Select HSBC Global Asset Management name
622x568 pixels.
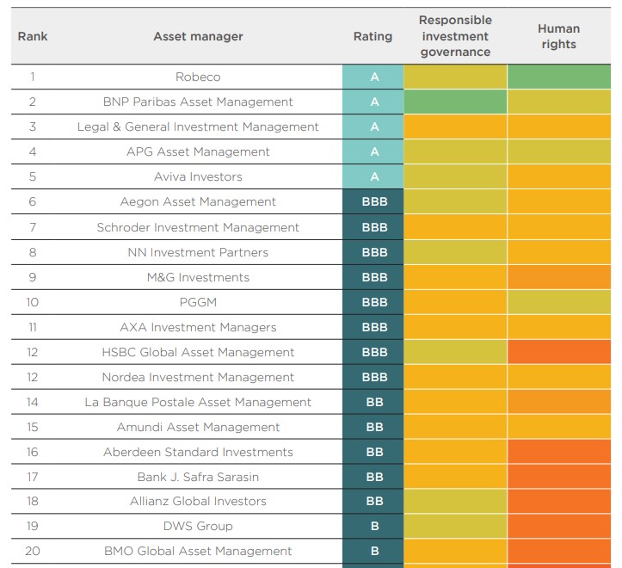[x=198, y=352]
